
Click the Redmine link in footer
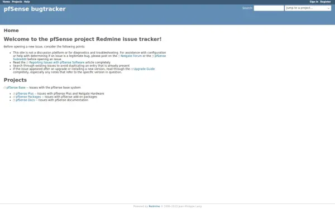tap(154, 206)
